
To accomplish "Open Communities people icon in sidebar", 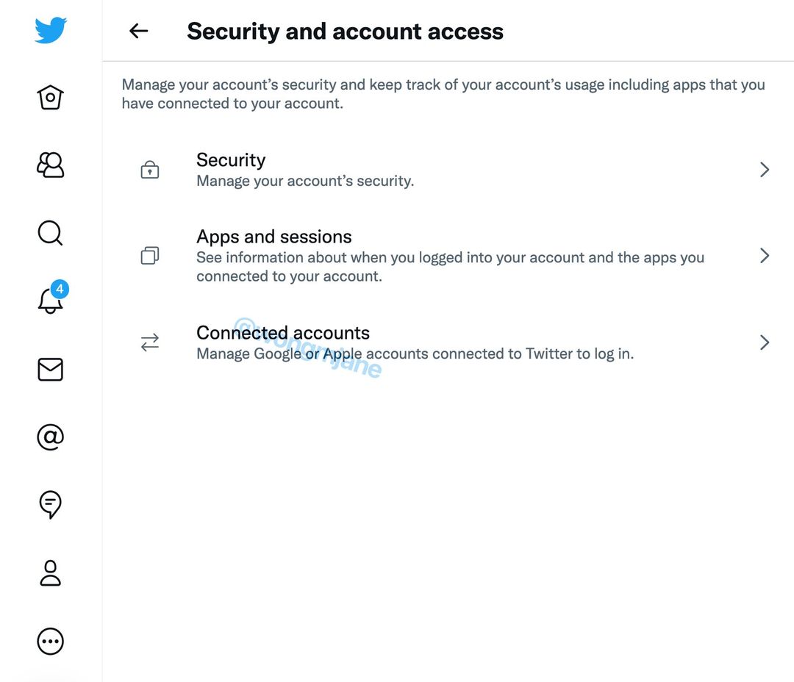I will click(51, 165).
